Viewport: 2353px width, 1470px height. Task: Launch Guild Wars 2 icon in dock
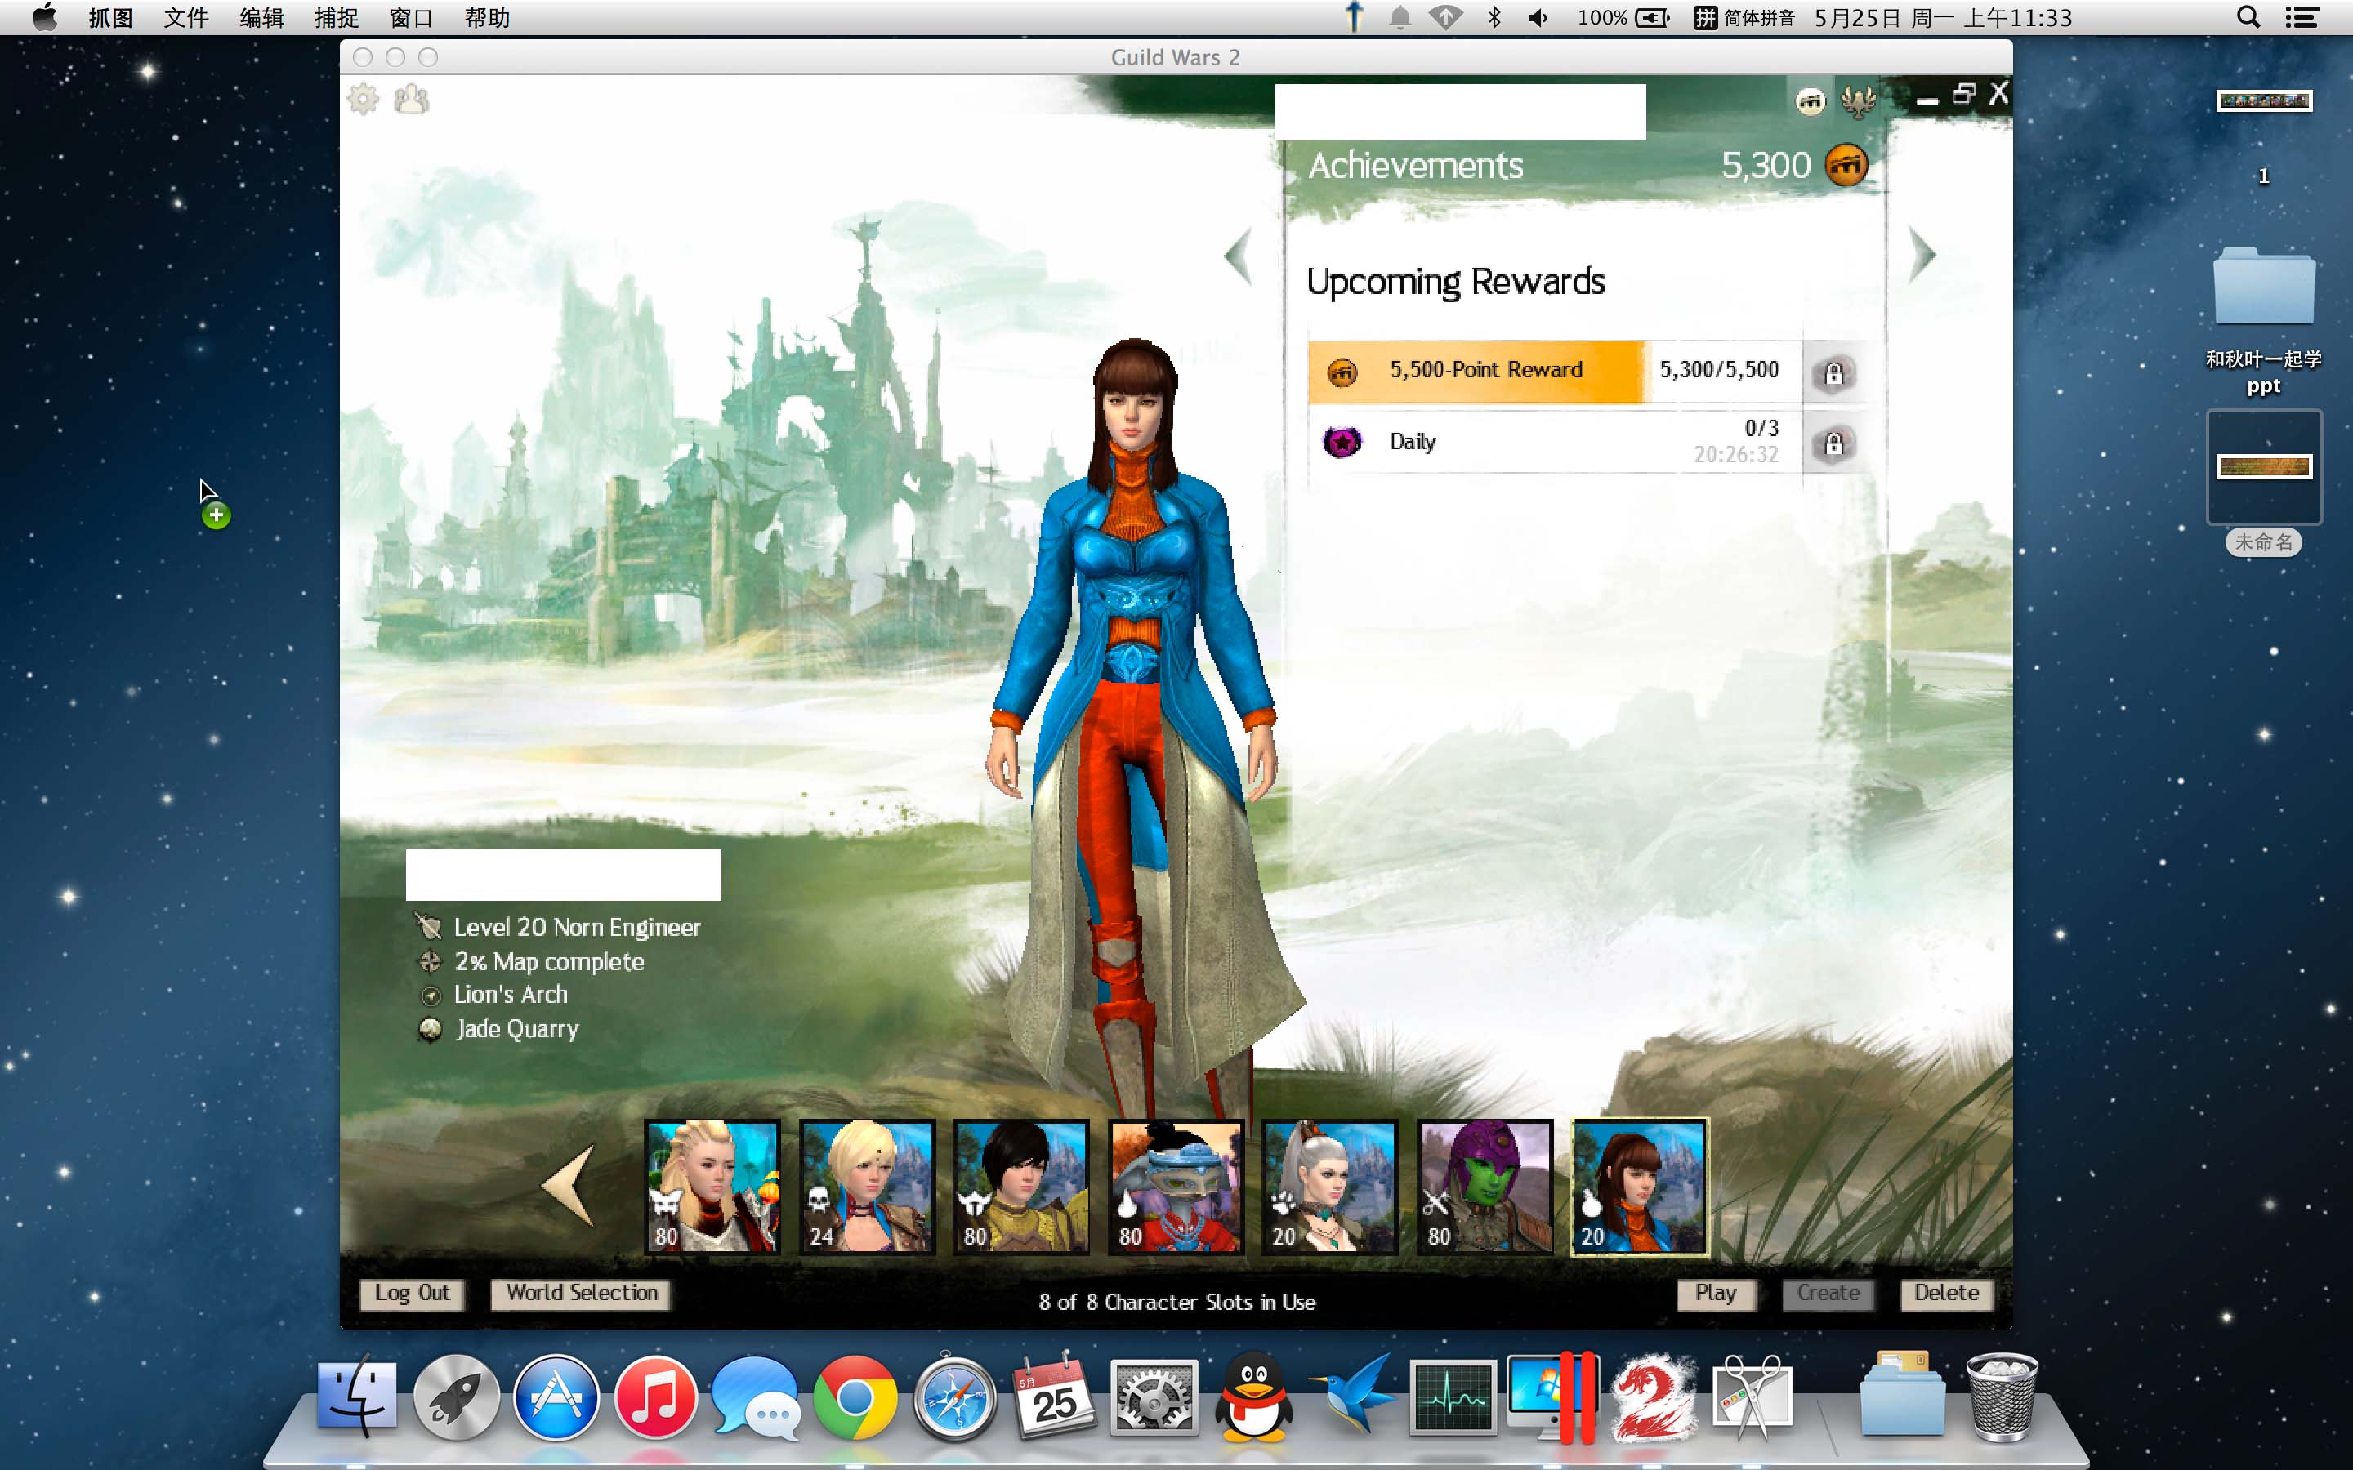tap(1652, 1398)
